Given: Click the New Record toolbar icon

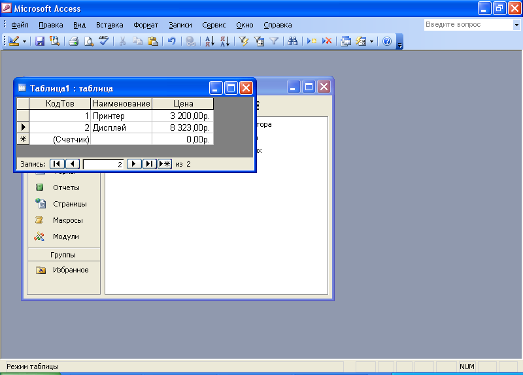Looking at the screenshot, I should click(312, 41).
